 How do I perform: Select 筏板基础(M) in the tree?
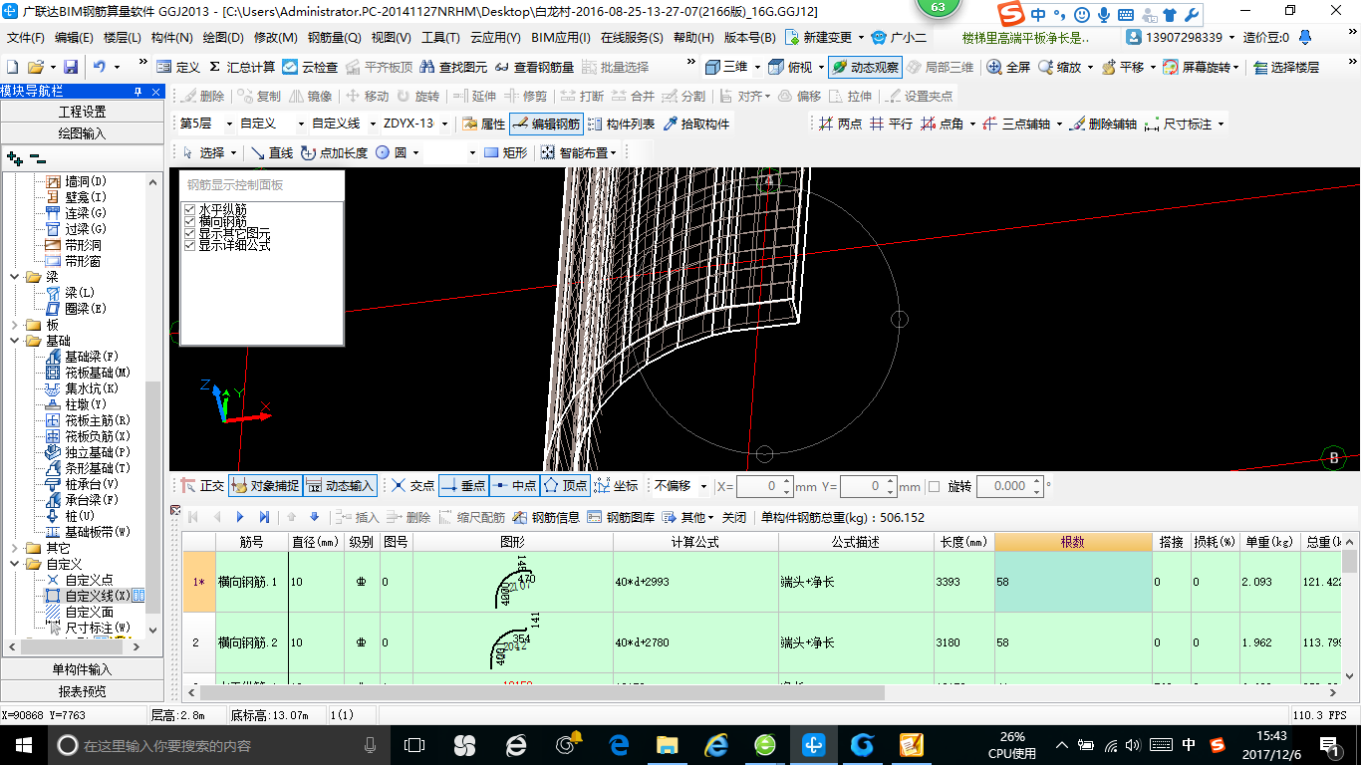(98, 373)
